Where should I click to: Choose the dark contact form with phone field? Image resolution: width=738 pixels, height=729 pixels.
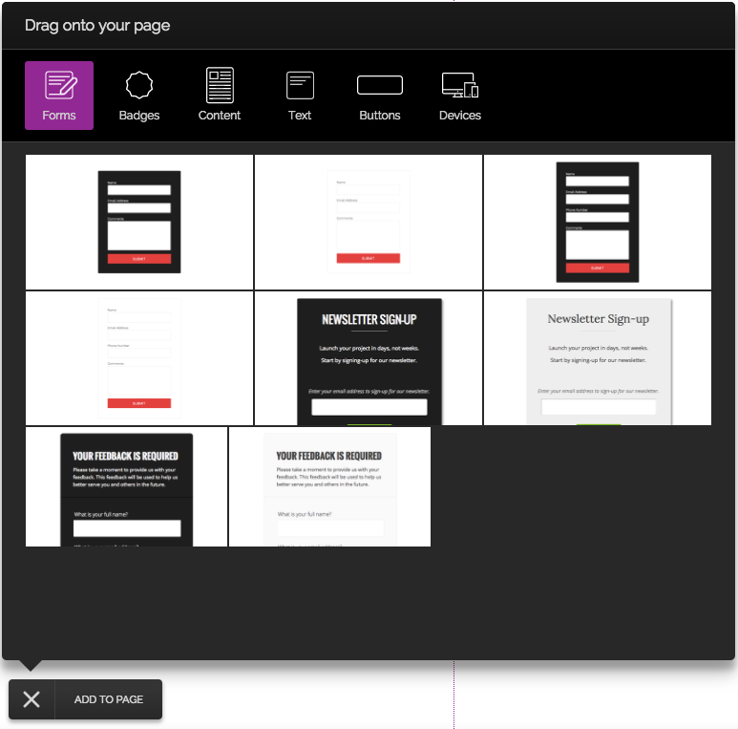pos(598,222)
